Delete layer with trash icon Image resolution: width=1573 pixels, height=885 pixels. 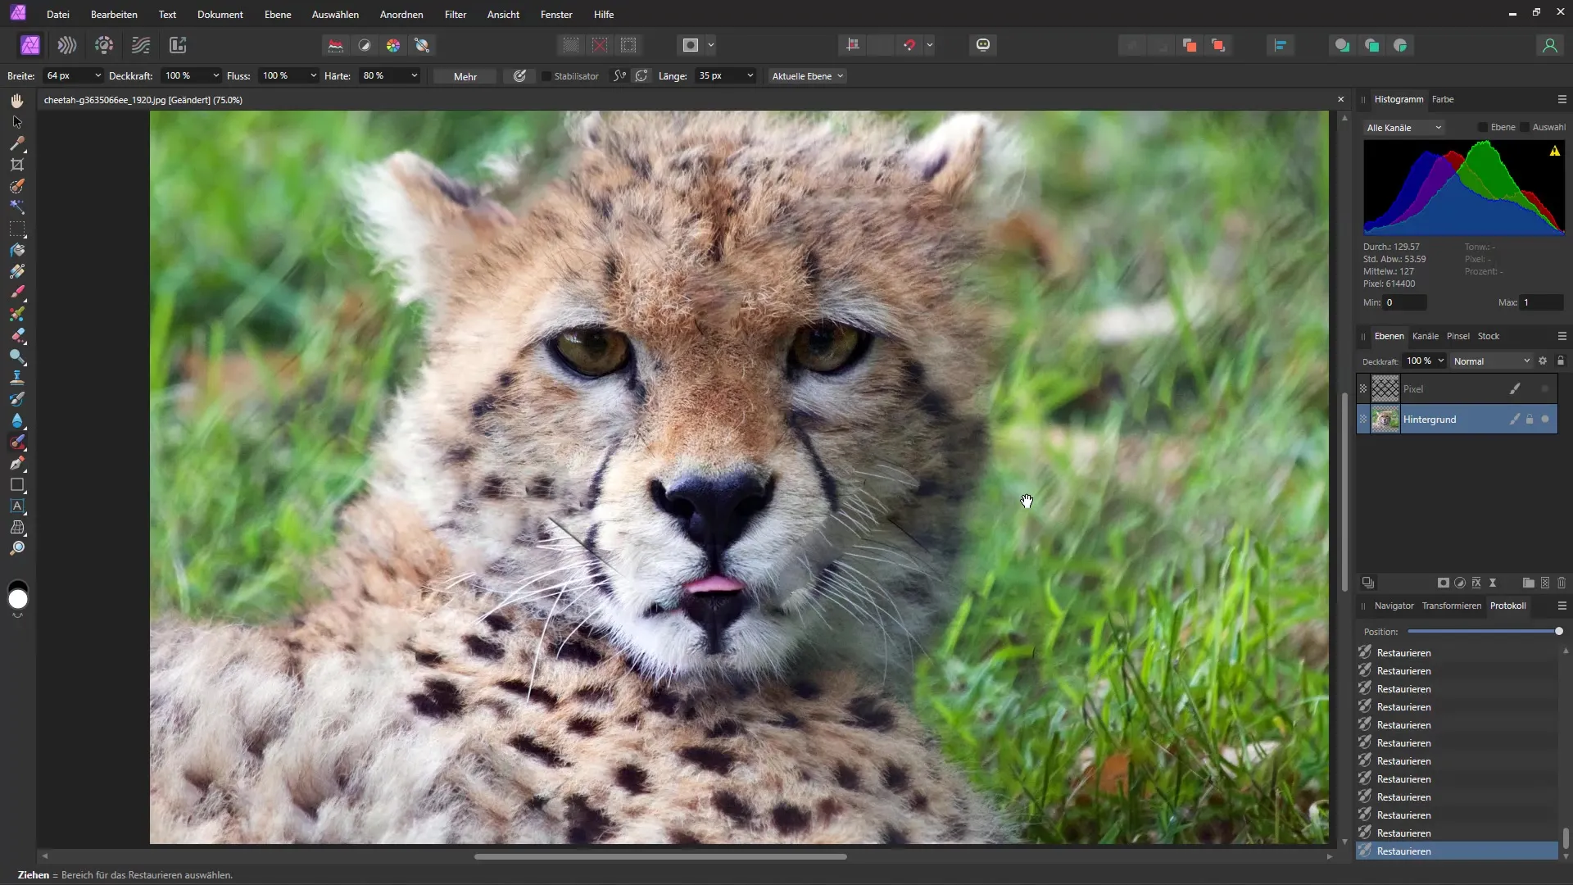(x=1562, y=583)
